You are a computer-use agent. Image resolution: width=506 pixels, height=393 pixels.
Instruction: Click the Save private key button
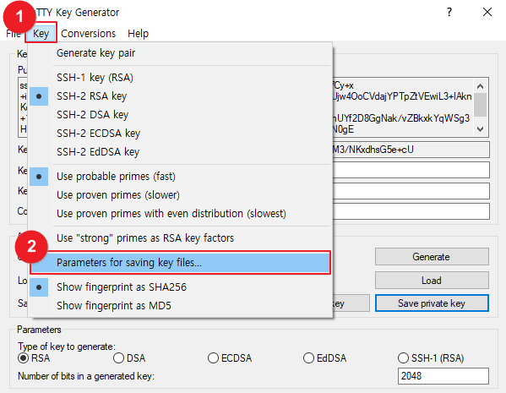[x=432, y=303]
